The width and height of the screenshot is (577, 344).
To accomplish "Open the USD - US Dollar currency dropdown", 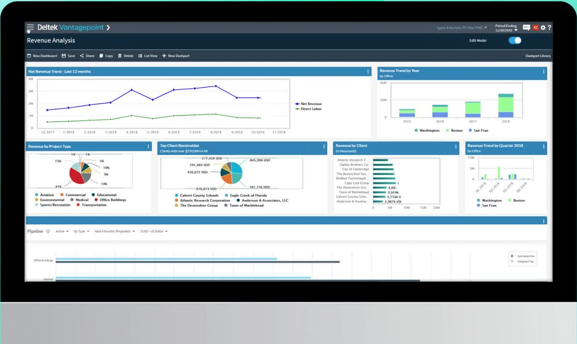I will point(154,231).
